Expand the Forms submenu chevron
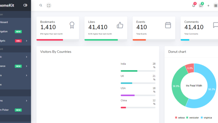This screenshot has width=218, height=123. 26,101
